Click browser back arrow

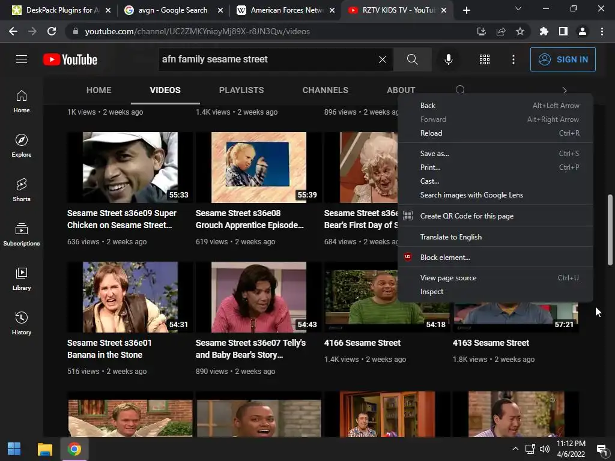(x=13, y=31)
